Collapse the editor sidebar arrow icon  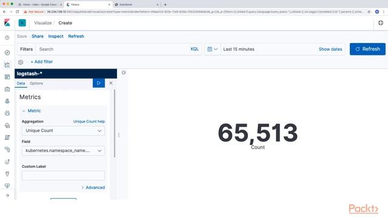[x=124, y=73]
